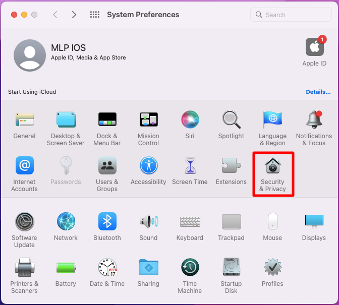
Task: Select the Passwords key icon
Action: pos(66,165)
